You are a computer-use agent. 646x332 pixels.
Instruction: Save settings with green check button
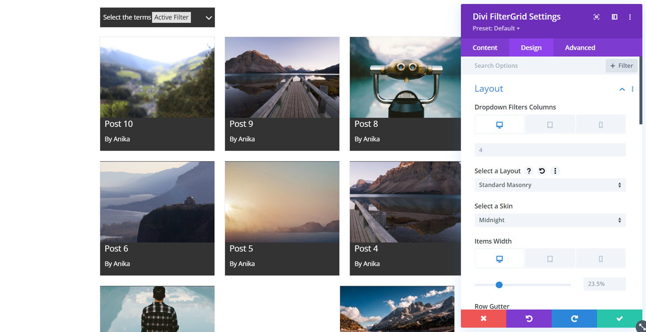click(x=619, y=318)
